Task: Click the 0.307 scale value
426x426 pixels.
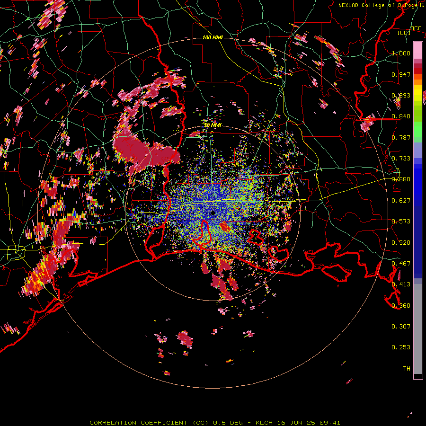Action: pos(401,327)
